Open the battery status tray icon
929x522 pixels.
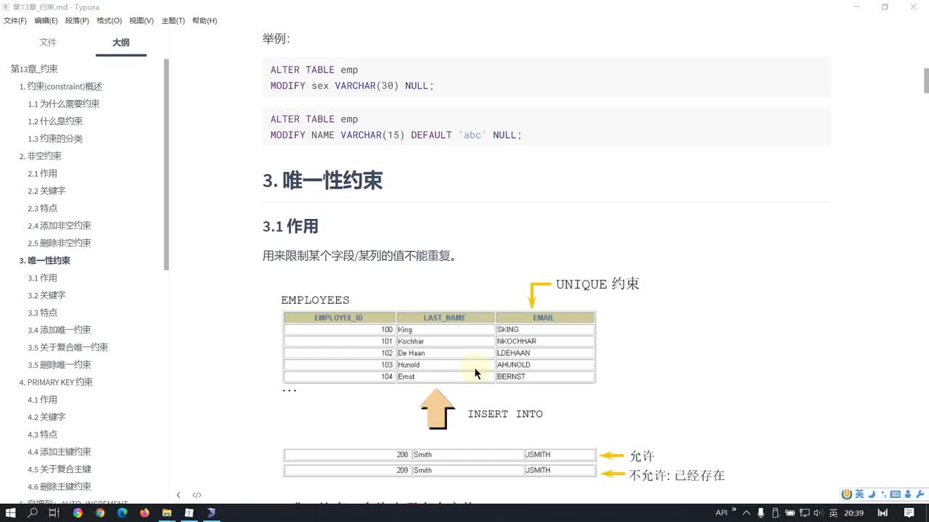[792, 513]
